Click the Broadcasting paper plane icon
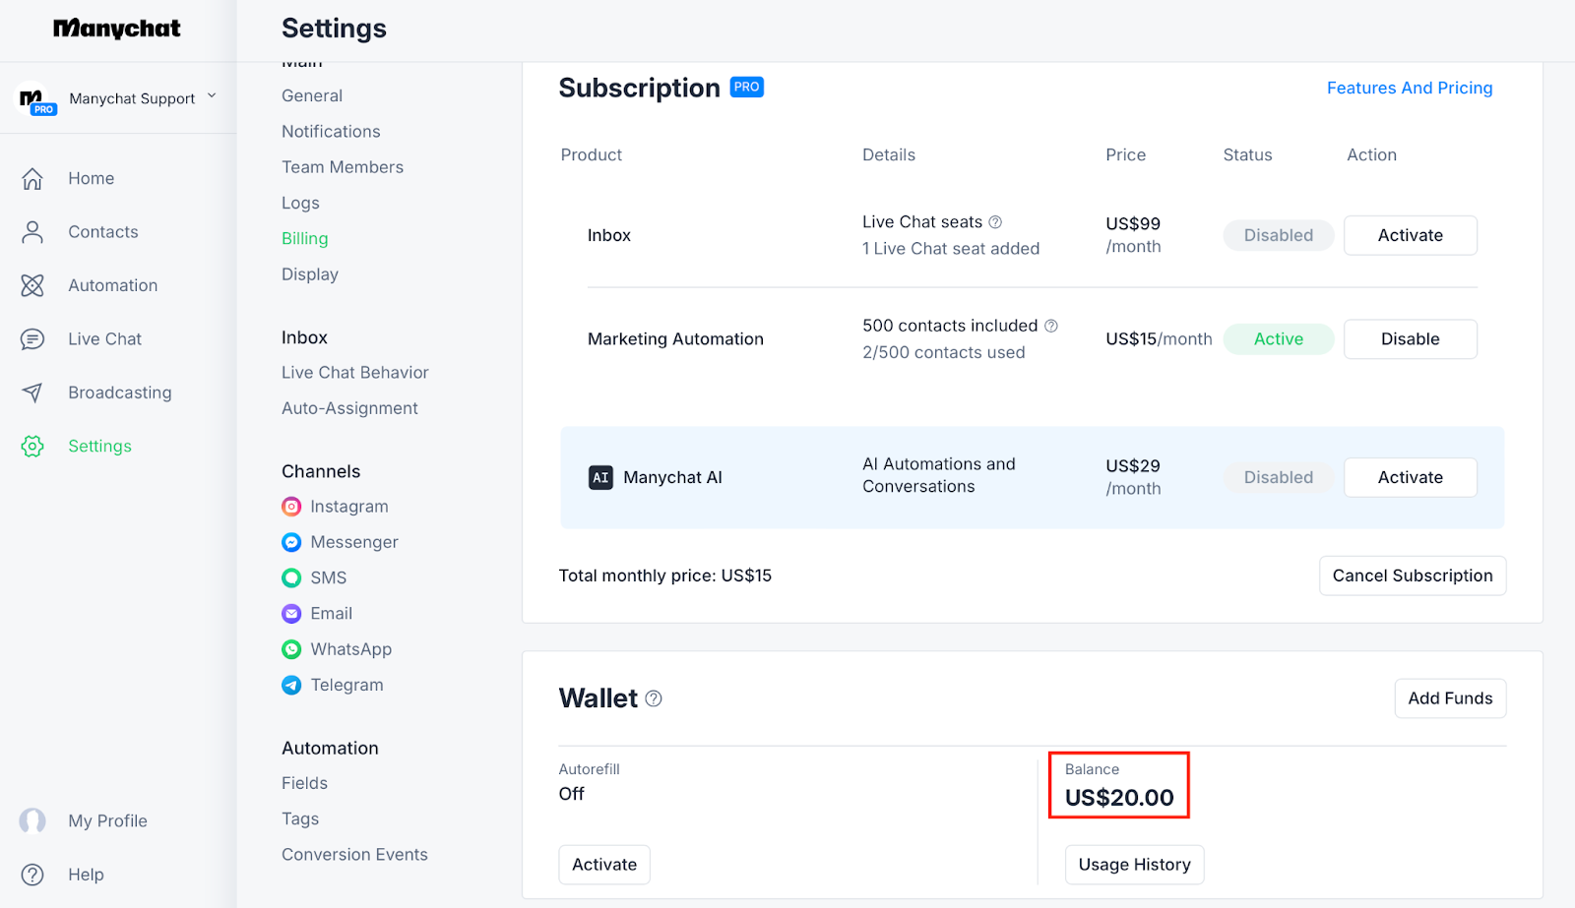Viewport: 1575px width, 908px height. coord(32,393)
